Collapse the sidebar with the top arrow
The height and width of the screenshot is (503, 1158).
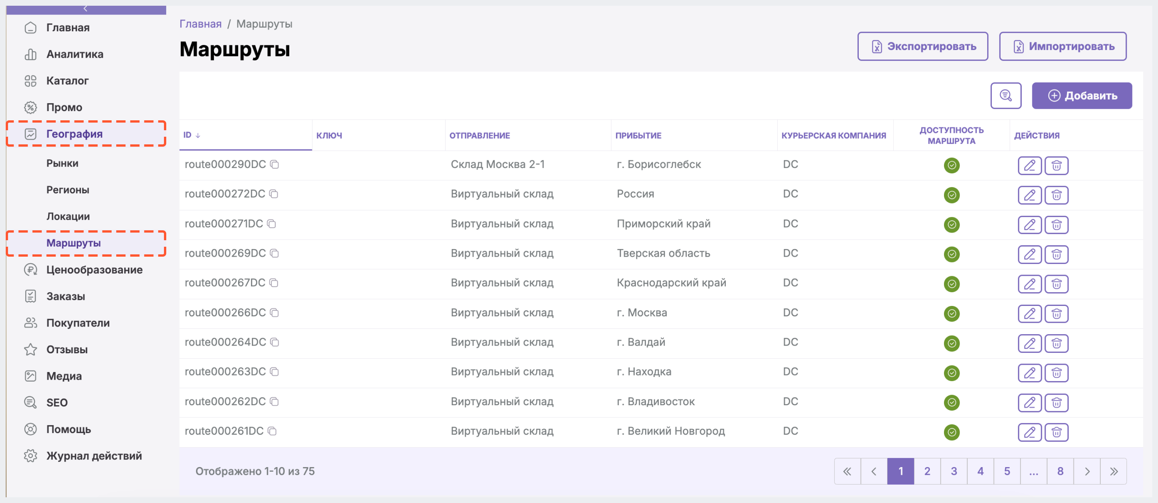tap(85, 8)
